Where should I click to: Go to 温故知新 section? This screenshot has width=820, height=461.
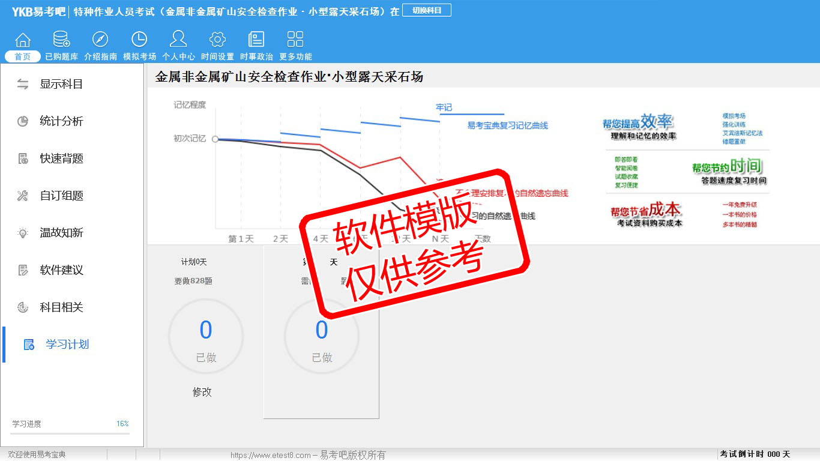pos(61,233)
